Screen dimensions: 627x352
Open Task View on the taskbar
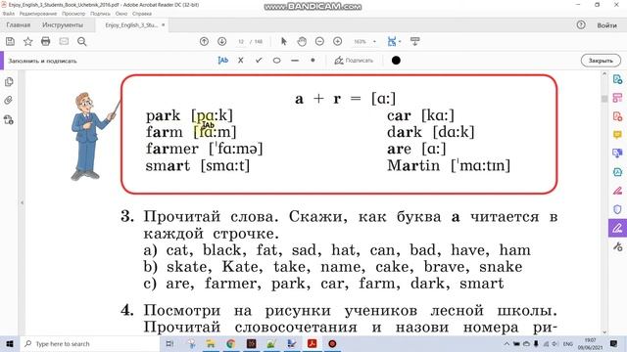coord(169,343)
